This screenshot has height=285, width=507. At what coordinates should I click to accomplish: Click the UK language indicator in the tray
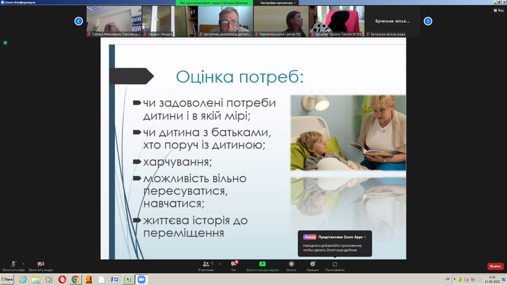point(448,279)
